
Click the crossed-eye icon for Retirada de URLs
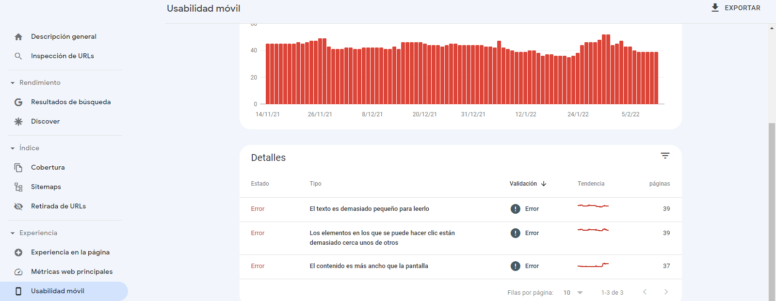(x=18, y=206)
